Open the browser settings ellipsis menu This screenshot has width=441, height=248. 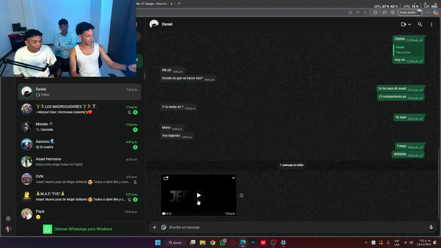click(427, 12)
